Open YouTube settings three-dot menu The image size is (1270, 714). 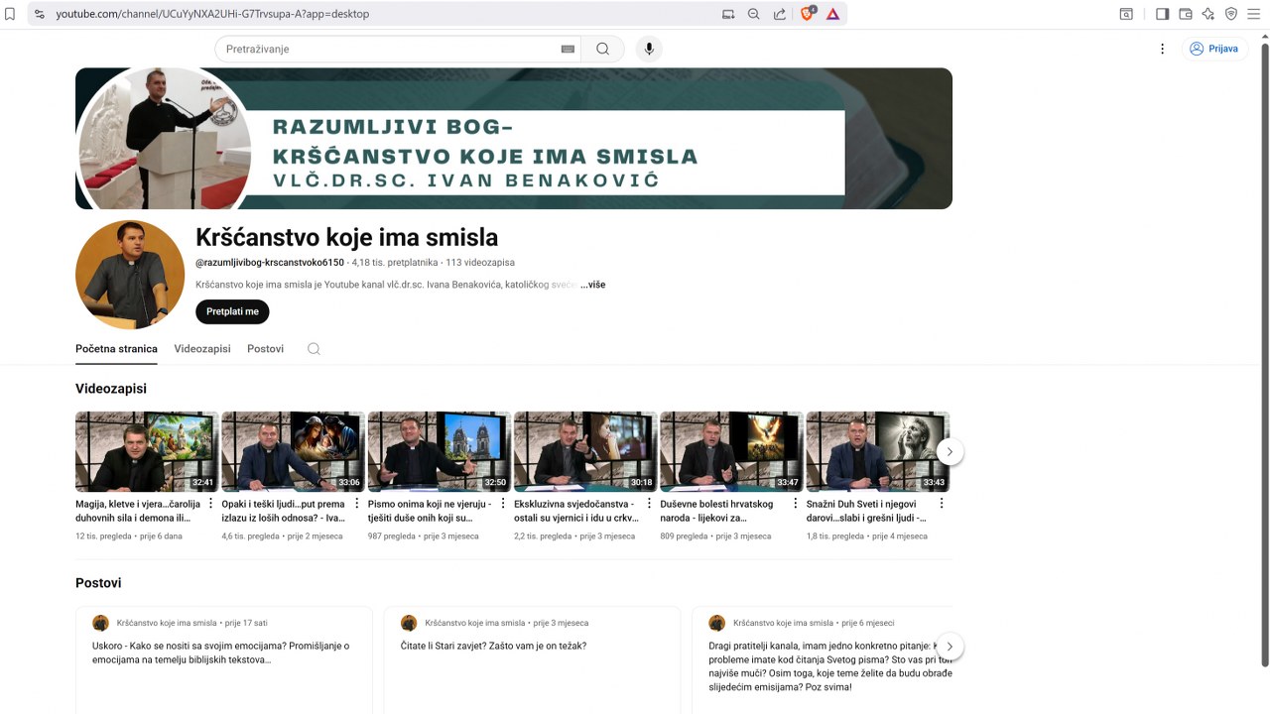(x=1162, y=49)
